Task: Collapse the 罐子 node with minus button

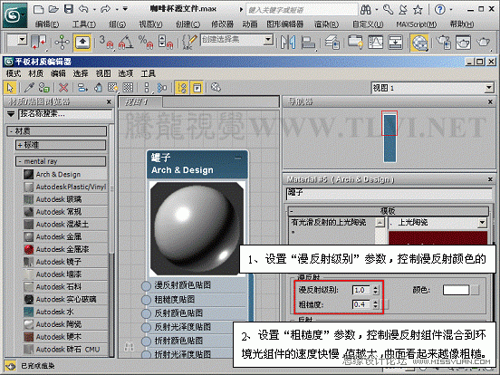Action: click(238, 158)
